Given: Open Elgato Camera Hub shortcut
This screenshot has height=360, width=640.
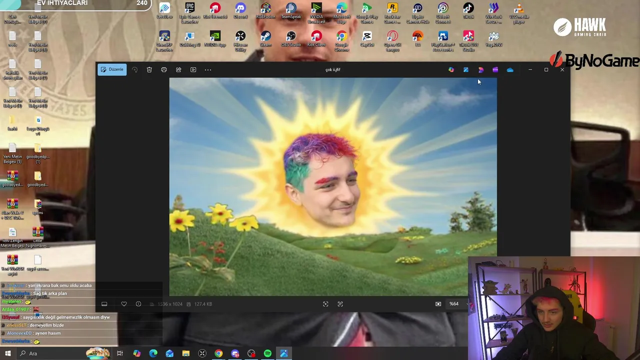Looking at the screenshot, I should (417, 13).
